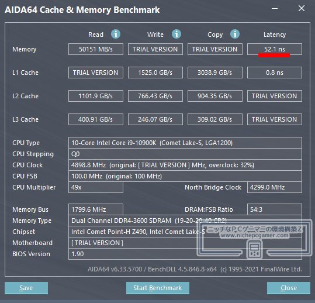The height and width of the screenshot is (303, 315).
Task: Click the L3 Cache write value 246.07 GB/s
Action: tap(155, 119)
